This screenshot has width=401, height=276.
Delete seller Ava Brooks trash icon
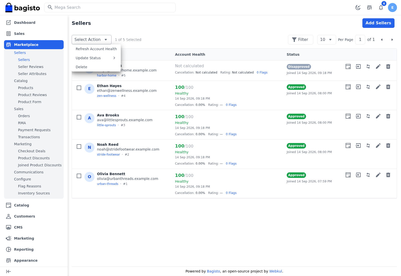(x=388, y=116)
